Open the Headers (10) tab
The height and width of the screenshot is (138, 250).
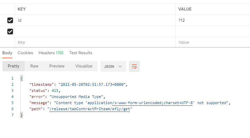coord(51,53)
